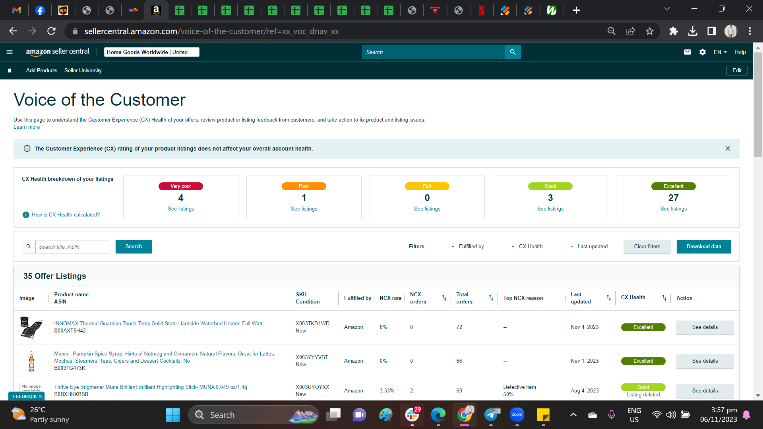Open the settings gear icon

[x=703, y=52]
